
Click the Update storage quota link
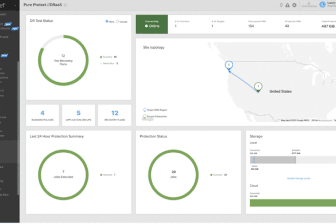click(x=298, y=179)
